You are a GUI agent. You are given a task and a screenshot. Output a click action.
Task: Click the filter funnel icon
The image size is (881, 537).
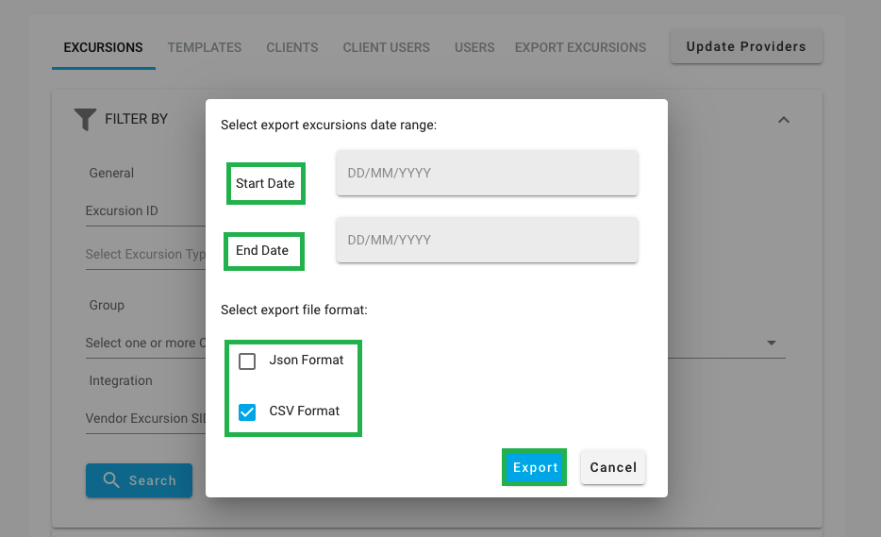pos(86,119)
